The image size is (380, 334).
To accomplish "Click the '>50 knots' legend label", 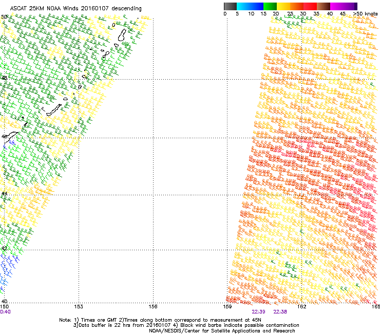I will [365, 14].
